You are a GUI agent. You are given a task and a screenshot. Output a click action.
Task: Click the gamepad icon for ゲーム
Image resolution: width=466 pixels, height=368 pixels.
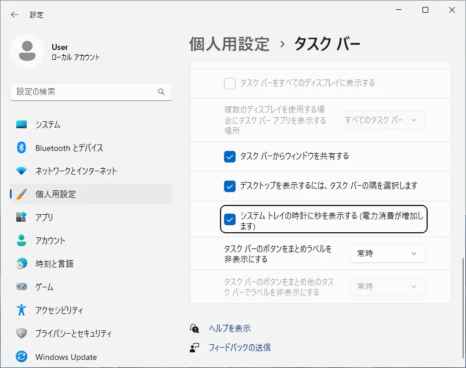(21, 287)
